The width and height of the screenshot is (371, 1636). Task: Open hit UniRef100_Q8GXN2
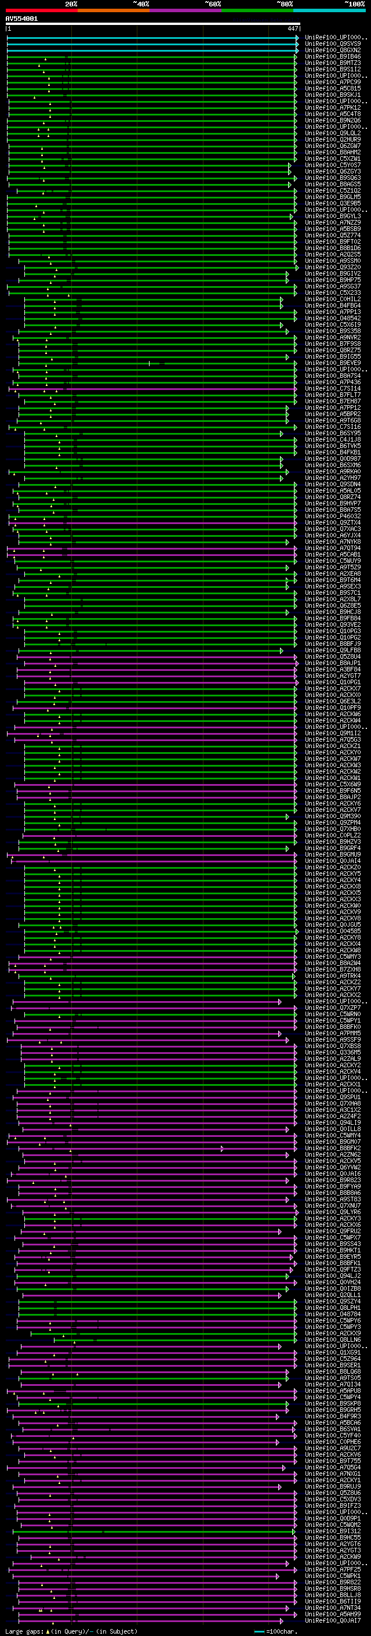pos(333,50)
